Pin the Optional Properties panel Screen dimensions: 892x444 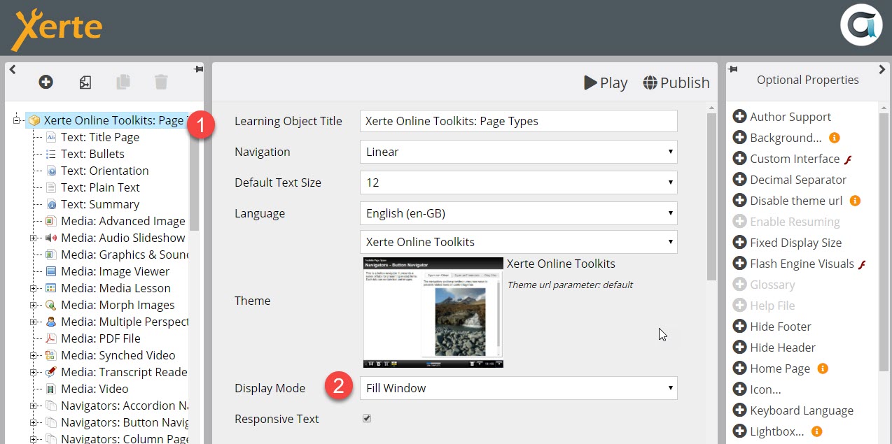tap(732, 69)
